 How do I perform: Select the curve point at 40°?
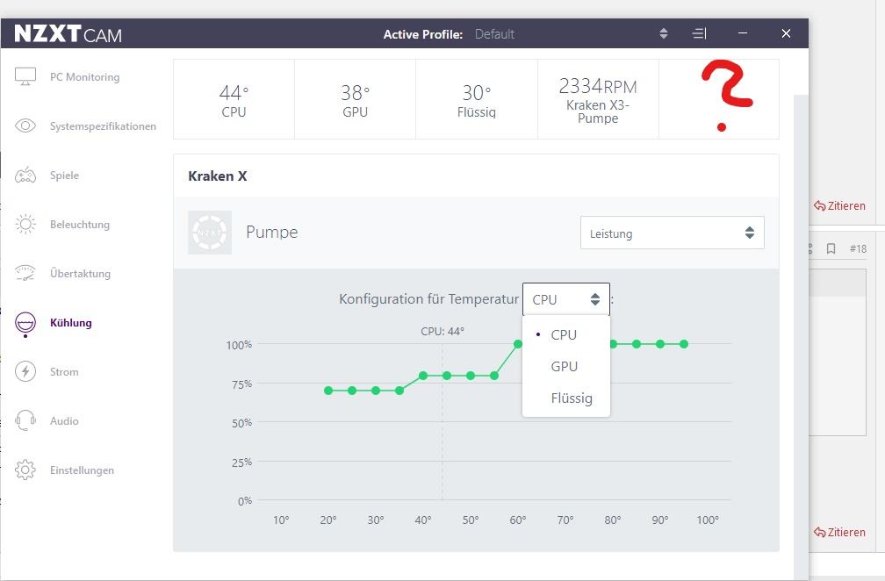point(423,376)
